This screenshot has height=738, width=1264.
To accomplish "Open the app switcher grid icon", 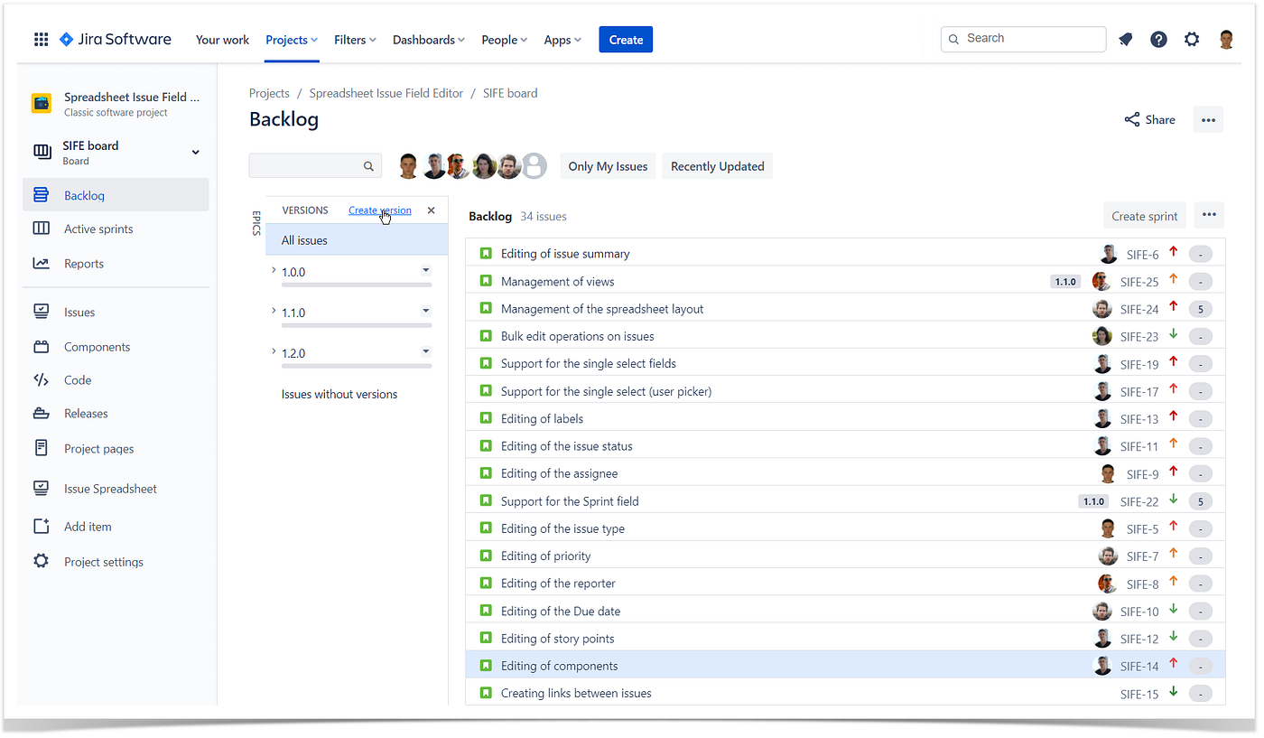I will point(41,40).
